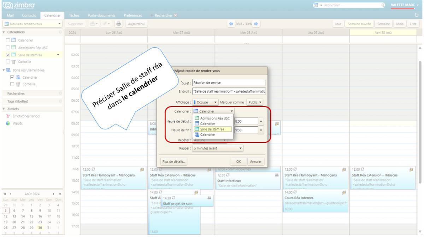Select Salle de staff réa in dropdown list

pyautogui.click(x=212, y=129)
